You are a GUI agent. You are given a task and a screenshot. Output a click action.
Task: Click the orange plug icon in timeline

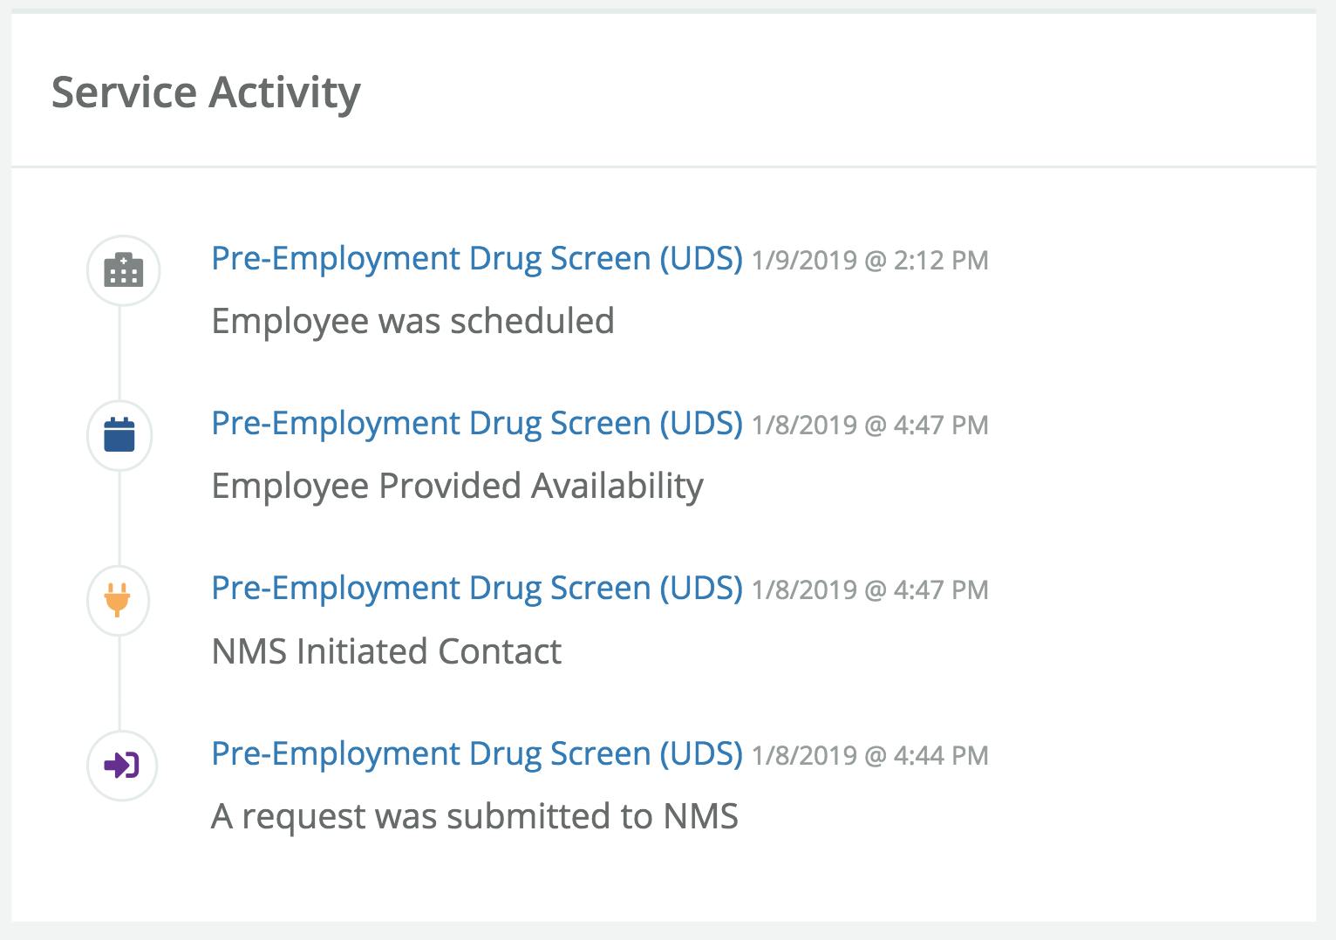tap(118, 600)
